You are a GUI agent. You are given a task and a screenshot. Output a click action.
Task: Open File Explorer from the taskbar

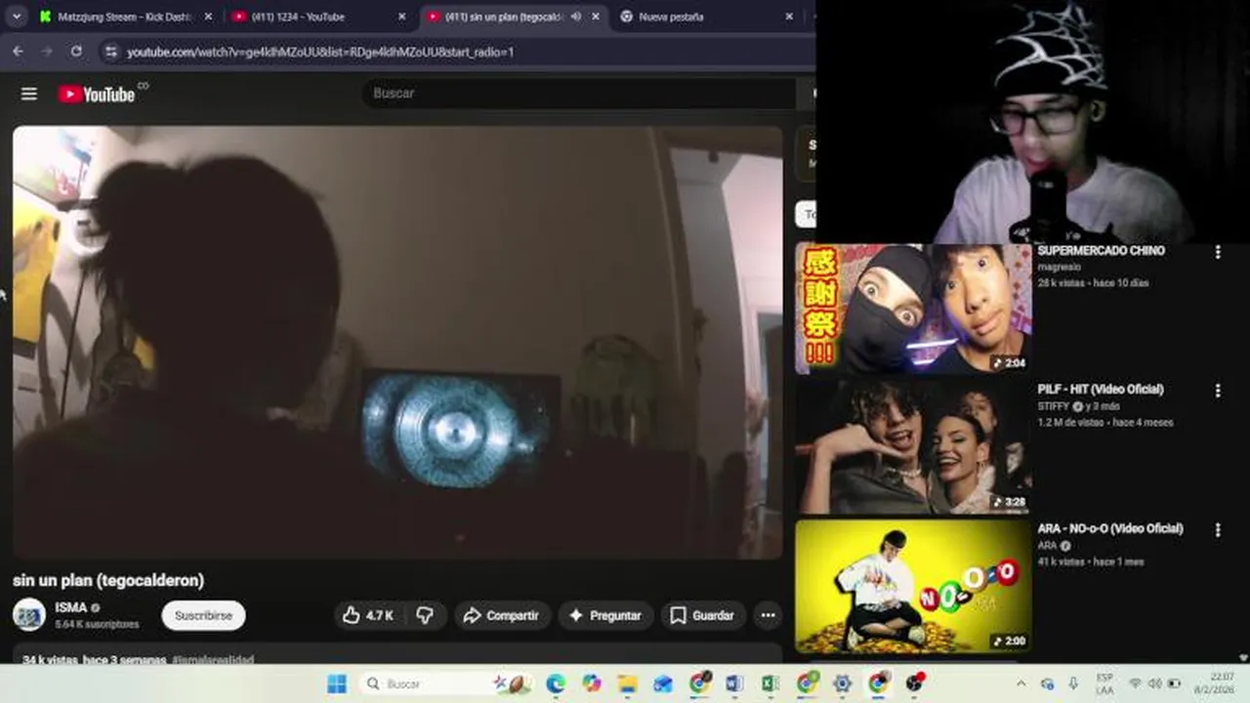pos(627,683)
